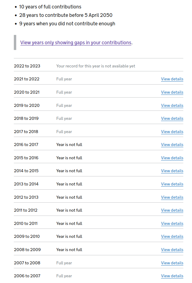View details for 2012 to 2013

(172, 197)
